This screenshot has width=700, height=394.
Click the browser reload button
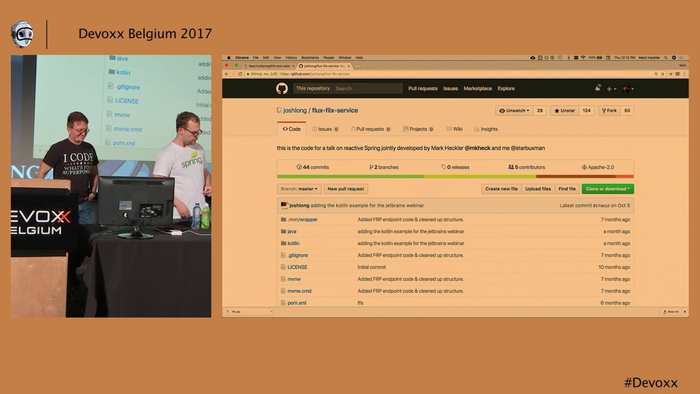coord(240,74)
